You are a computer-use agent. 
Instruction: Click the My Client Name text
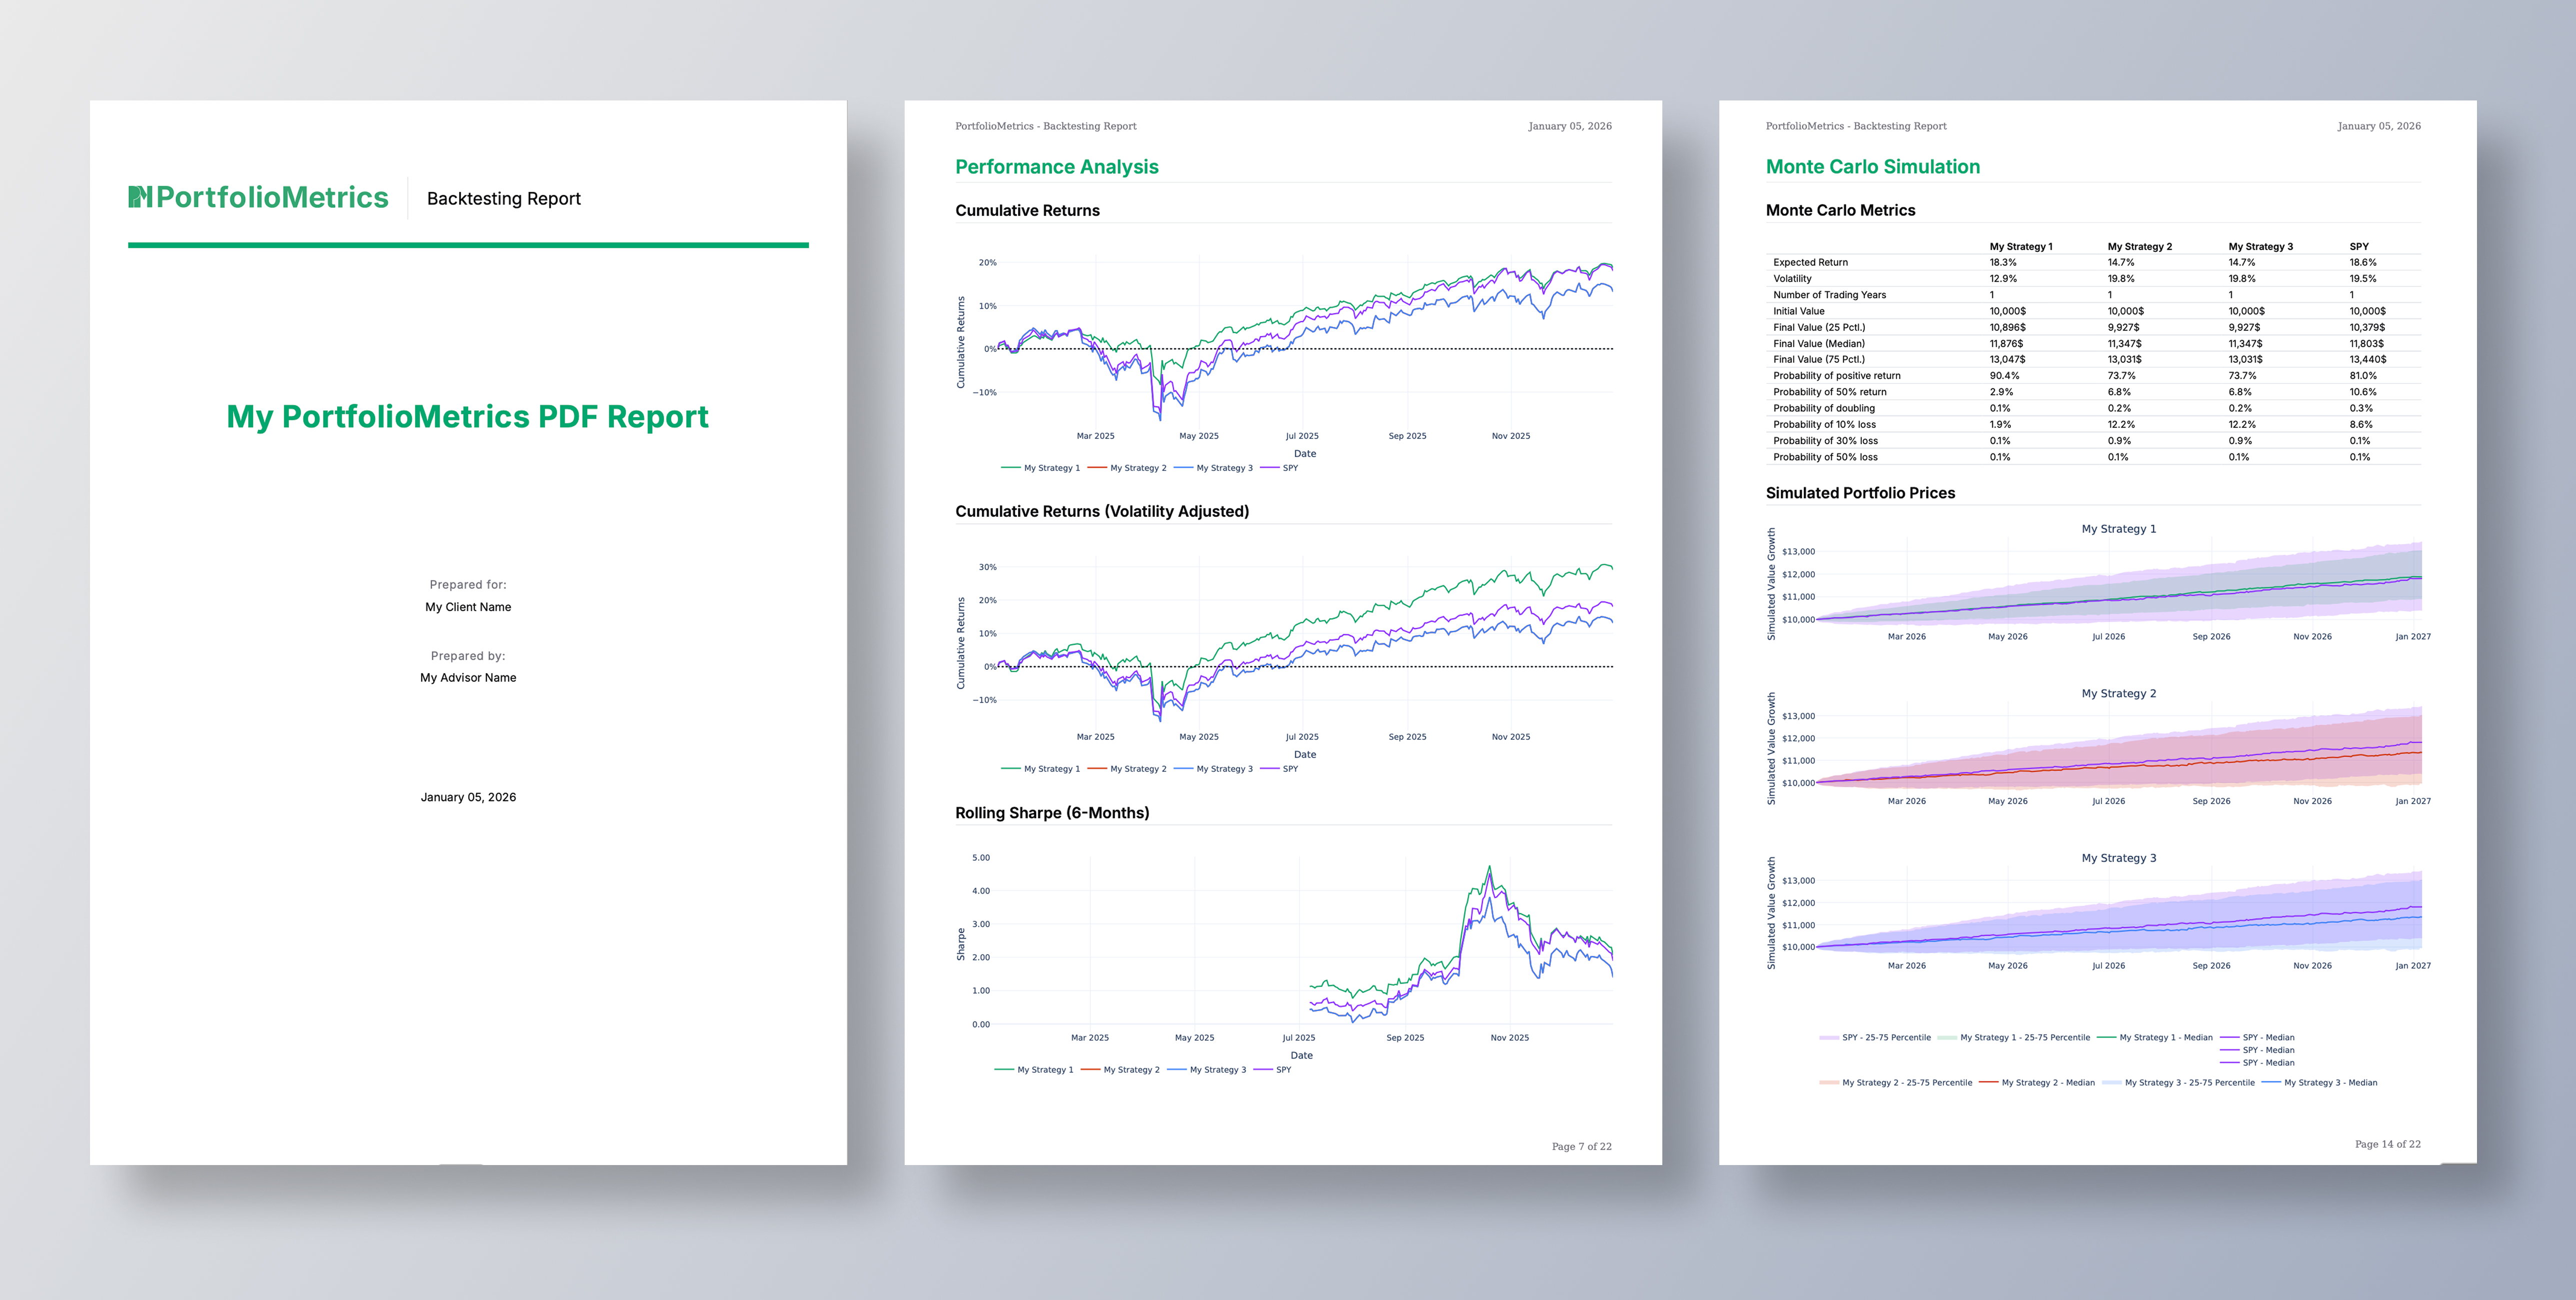tap(468, 607)
